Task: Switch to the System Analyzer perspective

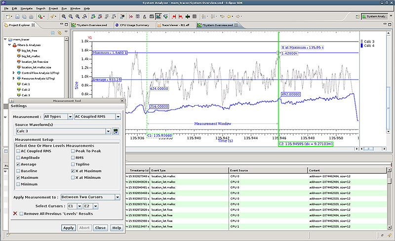Action: click(x=375, y=17)
